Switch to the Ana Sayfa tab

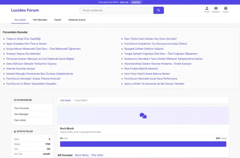pyautogui.click(x=20, y=20)
